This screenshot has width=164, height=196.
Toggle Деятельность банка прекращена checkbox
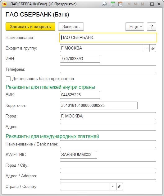pyautogui.click(x=8, y=79)
